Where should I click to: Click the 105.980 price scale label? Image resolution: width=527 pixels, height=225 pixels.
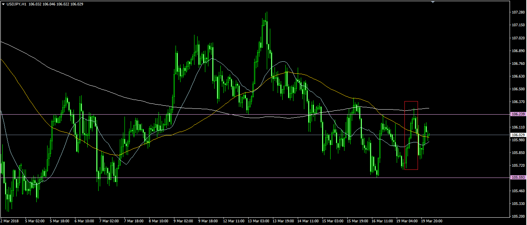pos(518,140)
